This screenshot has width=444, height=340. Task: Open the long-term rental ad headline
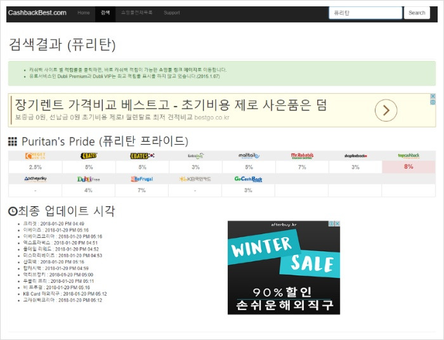[x=171, y=105]
